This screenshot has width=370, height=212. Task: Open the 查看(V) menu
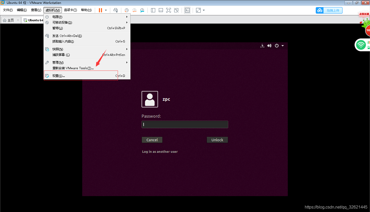tap(36, 10)
